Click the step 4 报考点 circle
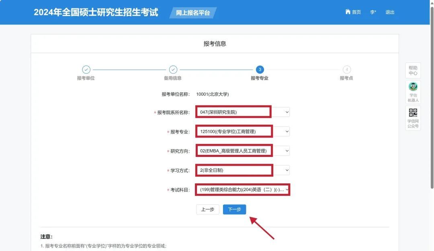This screenshot has width=434, height=251. pos(346,70)
